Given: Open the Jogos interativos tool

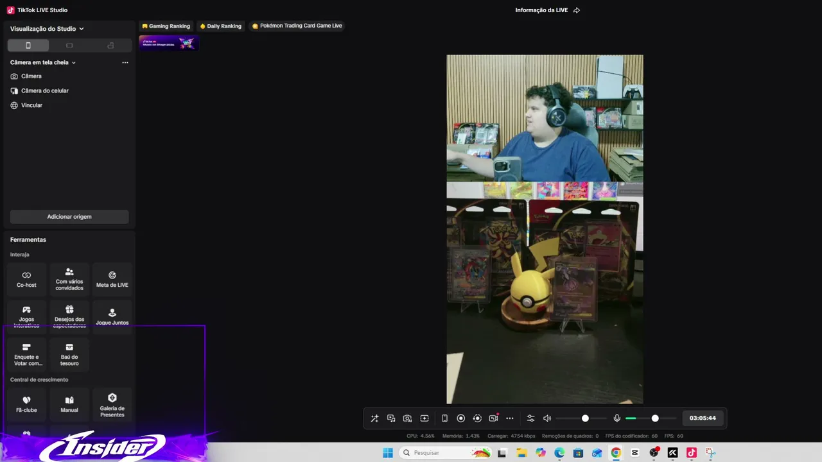Looking at the screenshot, I should coord(26,317).
